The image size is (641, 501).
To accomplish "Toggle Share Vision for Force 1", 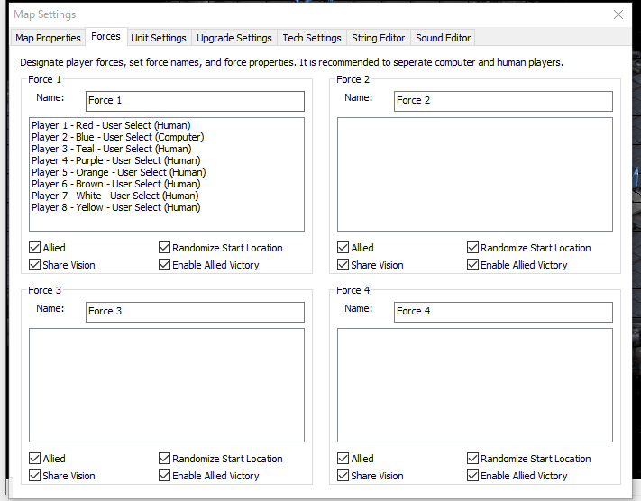I will tap(35, 265).
